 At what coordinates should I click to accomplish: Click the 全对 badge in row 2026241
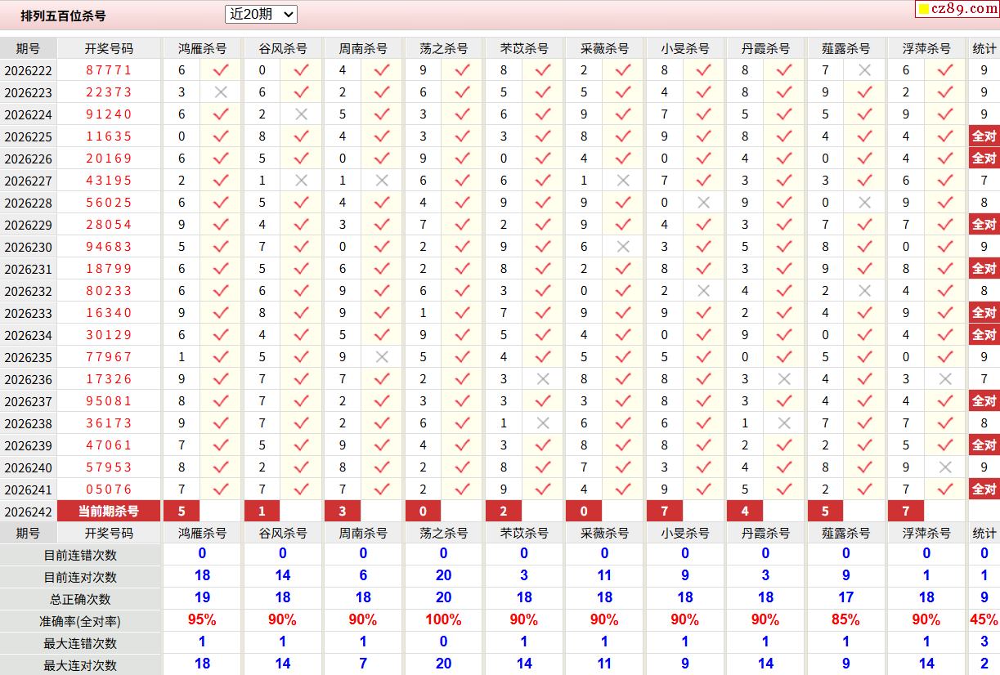coord(984,489)
